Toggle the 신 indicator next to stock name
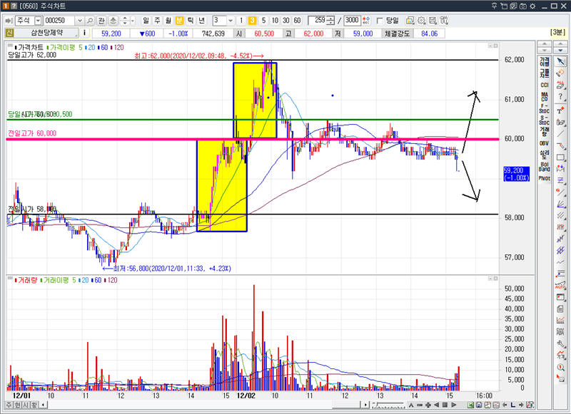 (x=9, y=33)
